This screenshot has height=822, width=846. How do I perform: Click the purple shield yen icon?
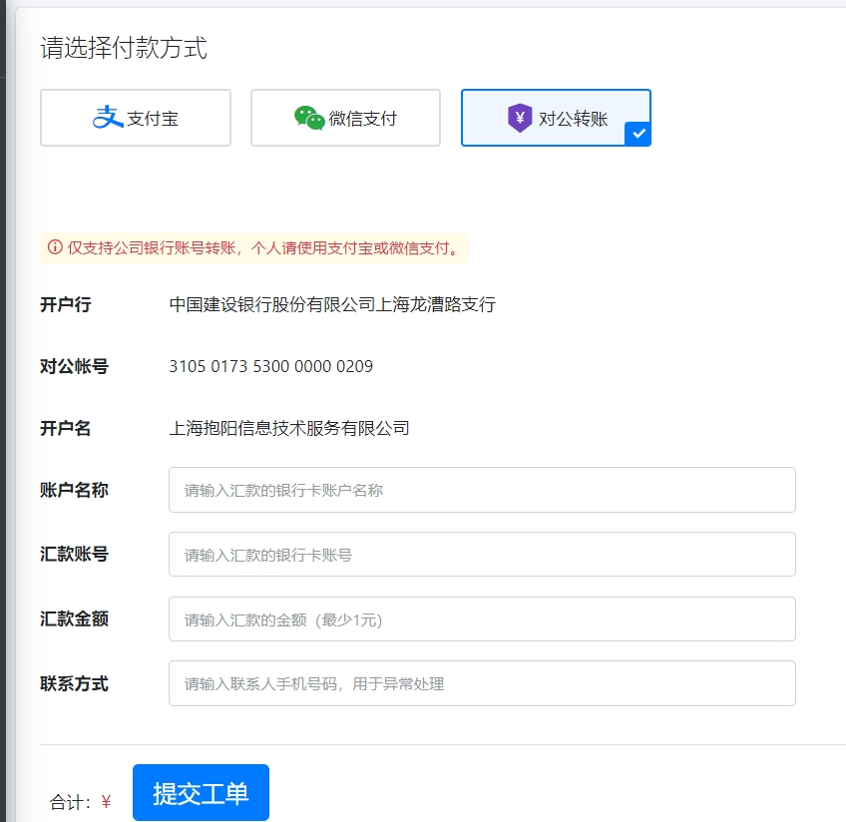[520, 119]
